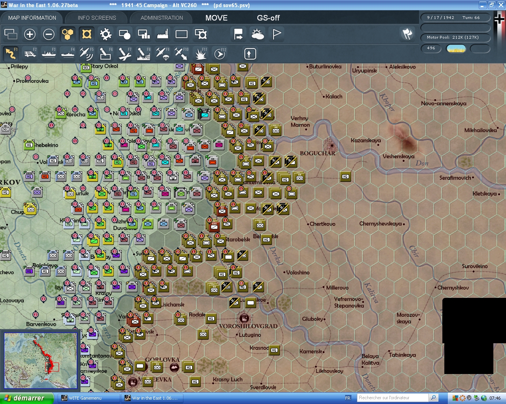This screenshot has height=404, width=506.
Task: Select the F2 rail transport mode icon
Action: point(30,53)
